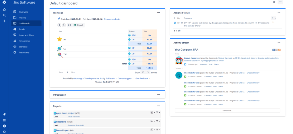This screenshot has height=134, width=293.
Task: Star this dashboard with the star icon
Action: point(274,2)
